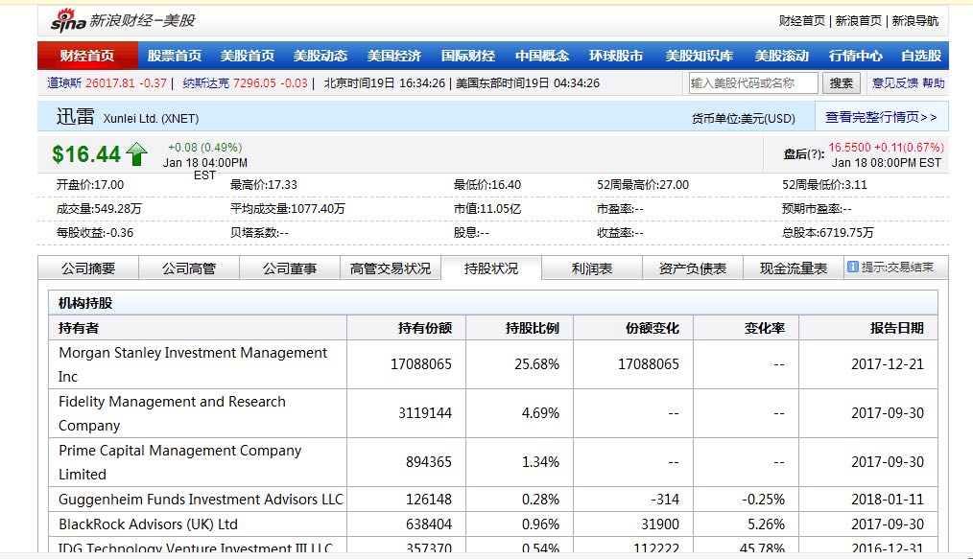Focus the stock code search field

[753, 83]
